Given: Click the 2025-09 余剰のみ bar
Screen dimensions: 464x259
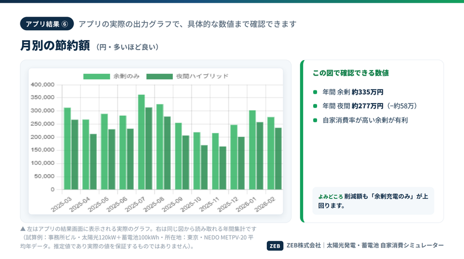Looking at the screenshot, I should pos(178,157).
